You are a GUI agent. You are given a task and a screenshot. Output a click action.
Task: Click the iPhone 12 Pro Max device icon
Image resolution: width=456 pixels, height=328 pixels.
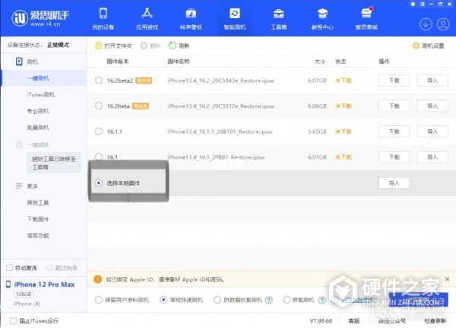(8, 285)
